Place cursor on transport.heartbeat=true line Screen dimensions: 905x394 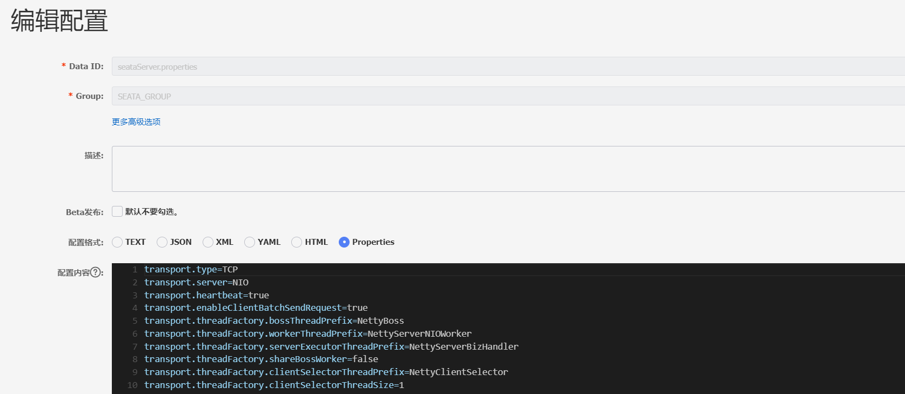click(206, 295)
